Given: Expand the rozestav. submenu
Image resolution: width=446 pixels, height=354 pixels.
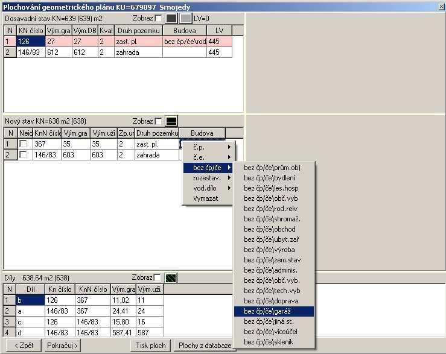Looking at the screenshot, I should tap(208, 178).
